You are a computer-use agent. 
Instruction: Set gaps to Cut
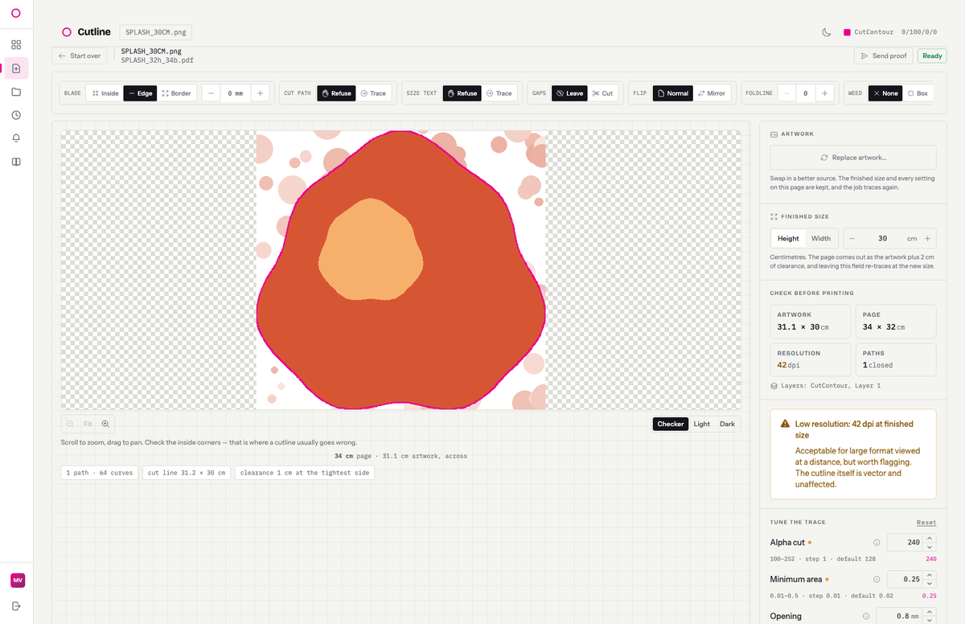tap(602, 93)
